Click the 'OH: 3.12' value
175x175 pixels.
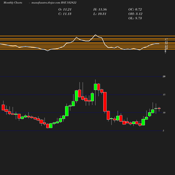135,14
